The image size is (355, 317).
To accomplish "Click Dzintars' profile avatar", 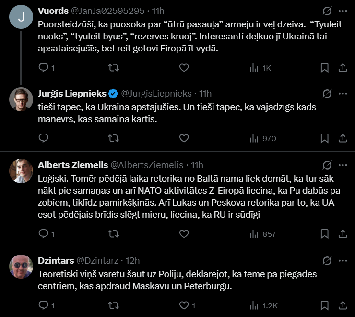I will click(x=21, y=266).
